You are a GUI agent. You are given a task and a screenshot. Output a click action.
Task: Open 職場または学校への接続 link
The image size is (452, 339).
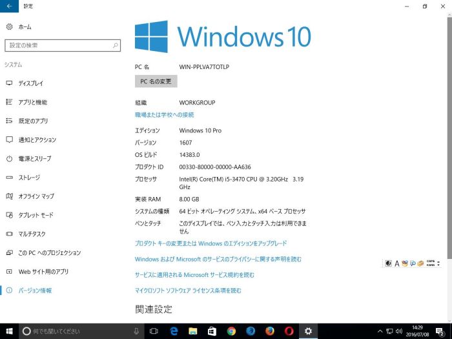point(164,114)
